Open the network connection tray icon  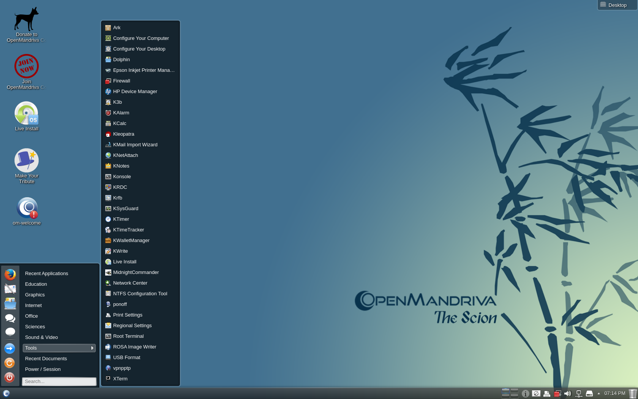579,394
